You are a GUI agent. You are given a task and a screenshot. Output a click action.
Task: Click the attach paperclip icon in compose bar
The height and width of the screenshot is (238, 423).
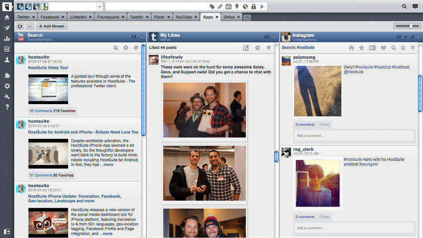point(220,6)
